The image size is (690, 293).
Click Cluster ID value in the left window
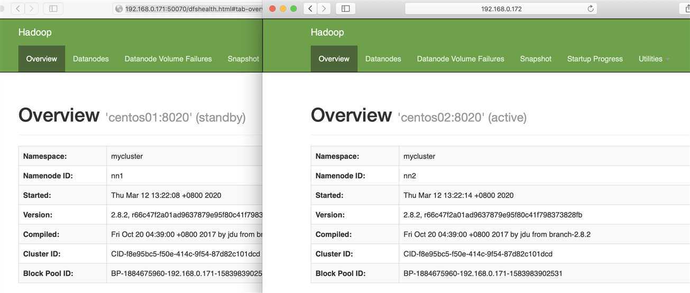[x=186, y=254]
